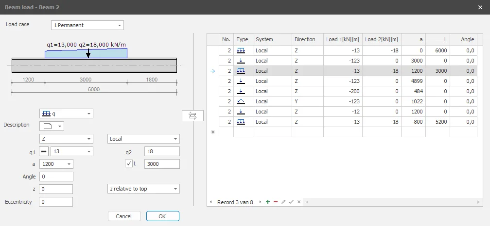
Task: Click the swap arrows transfer button
Action: (192, 115)
